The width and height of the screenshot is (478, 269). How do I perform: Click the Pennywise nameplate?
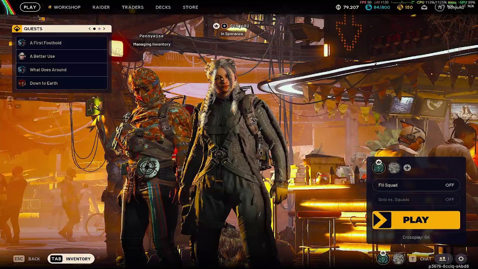click(151, 36)
